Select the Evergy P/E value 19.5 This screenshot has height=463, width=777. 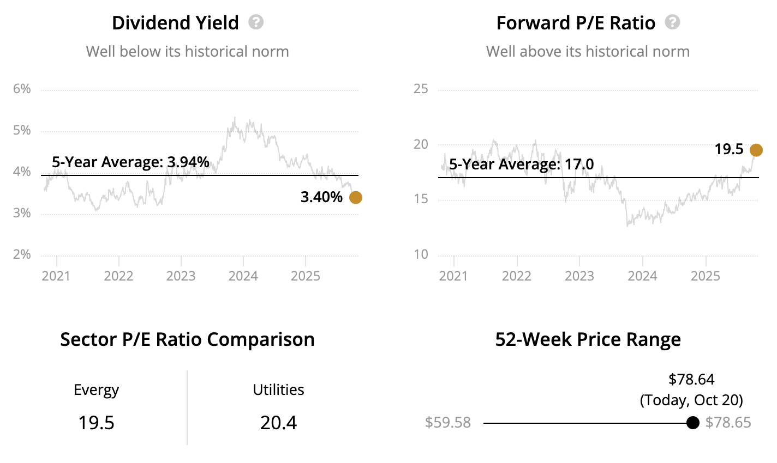pyautogui.click(x=96, y=423)
